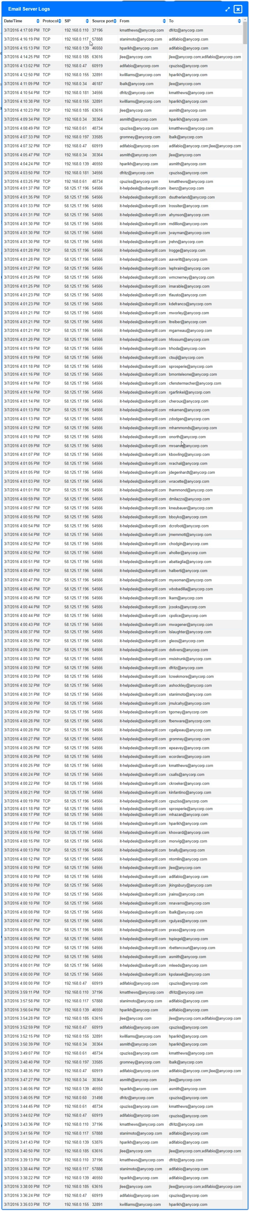Viewport: 257px width, 1220px height.
Task: Click recipient nnavarro@anycorp.com
Action: pos(189,904)
